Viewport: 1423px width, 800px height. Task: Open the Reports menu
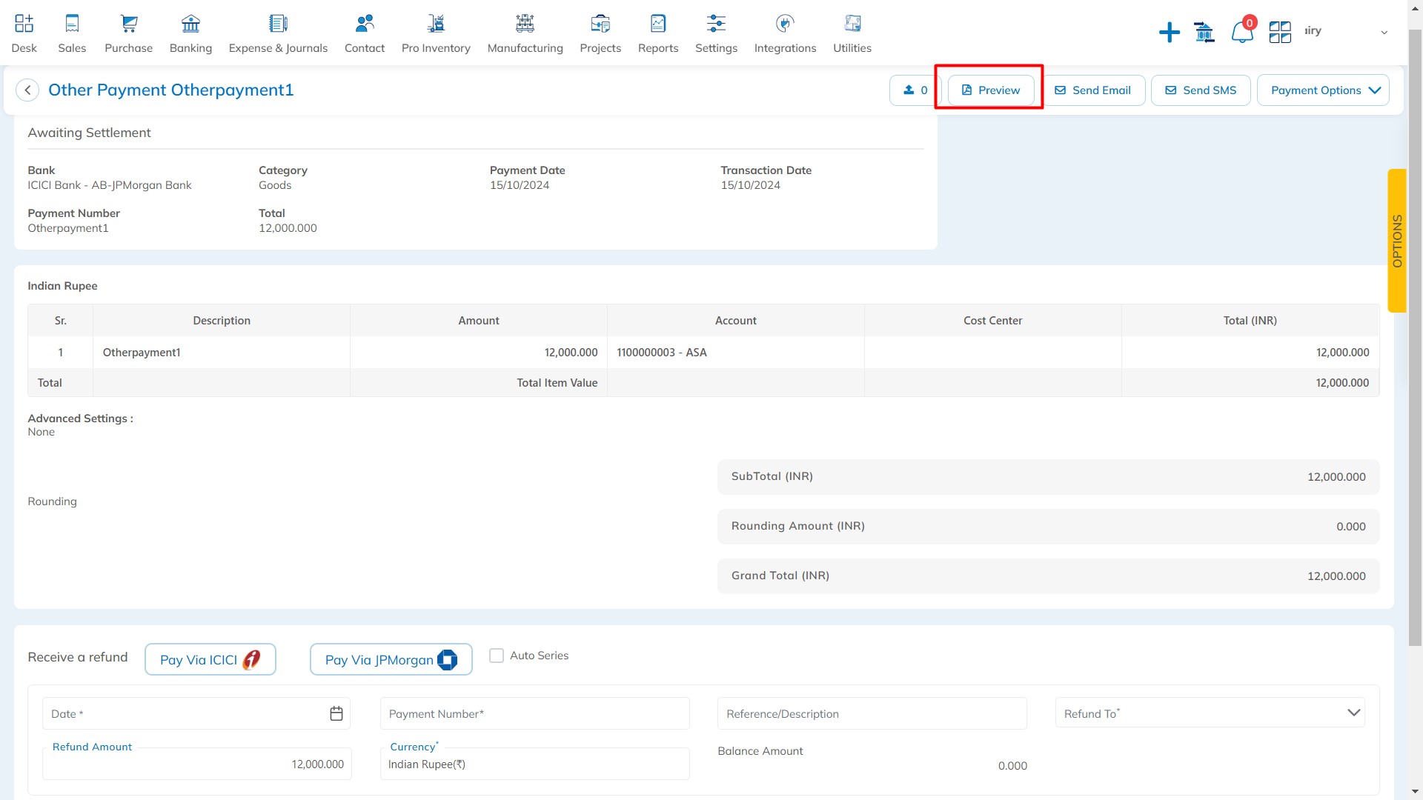point(657,33)
